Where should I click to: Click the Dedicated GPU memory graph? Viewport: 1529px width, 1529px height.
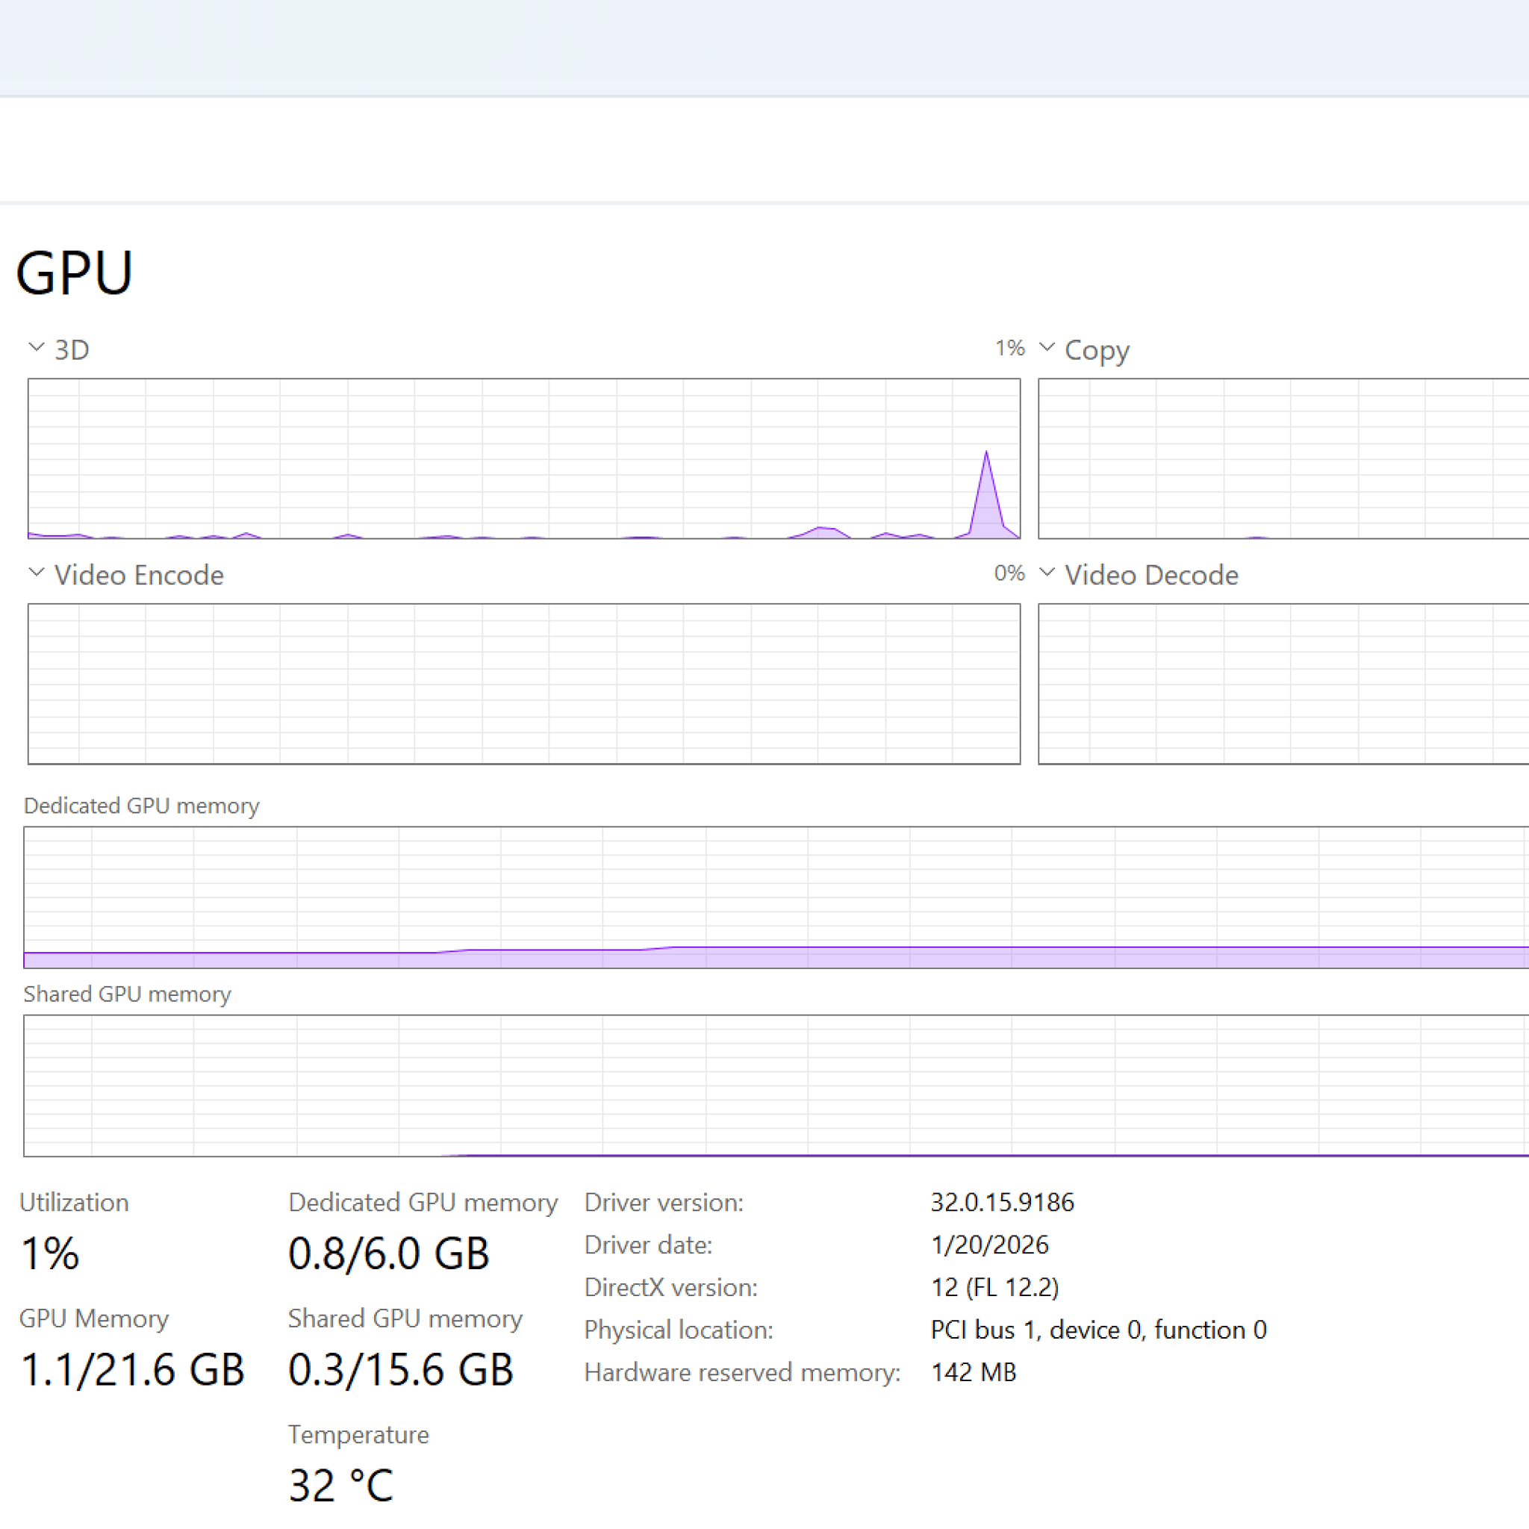tap(776, 897)
